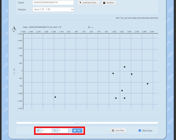Image resolution: width=176 pixels, height=140 pixels.
Task: Click the drag and drop level.dat hint text
Action: tap(137, 18)
